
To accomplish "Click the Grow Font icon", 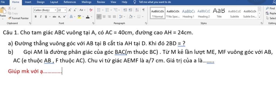I will [x=70, y=10].
